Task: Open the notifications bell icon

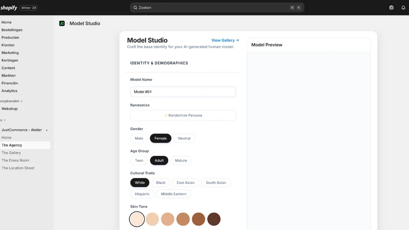Action: pyautogui.click(x=403, y=8)
